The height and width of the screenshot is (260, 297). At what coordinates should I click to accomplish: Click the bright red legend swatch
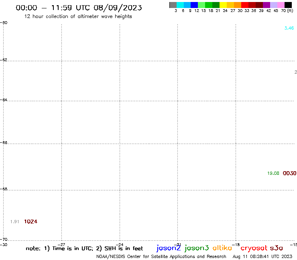(x=245, y=5)
